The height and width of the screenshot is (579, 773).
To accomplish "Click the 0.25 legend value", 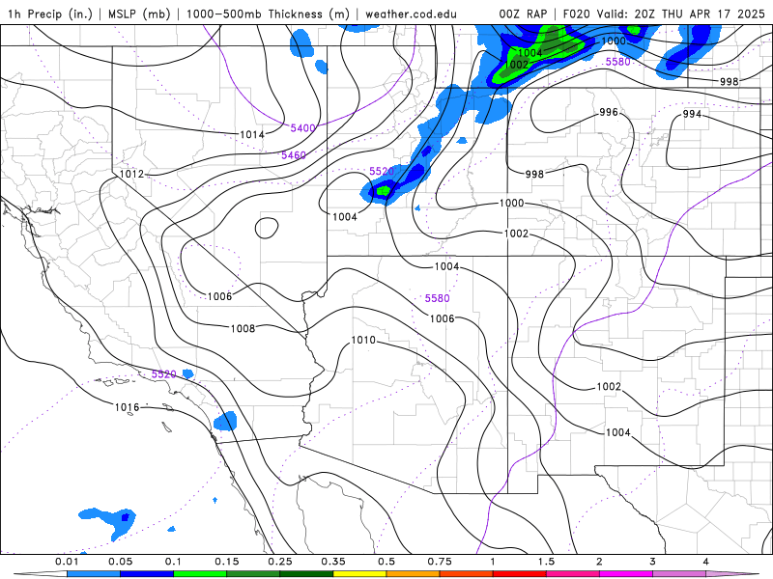I will [280, 562].
